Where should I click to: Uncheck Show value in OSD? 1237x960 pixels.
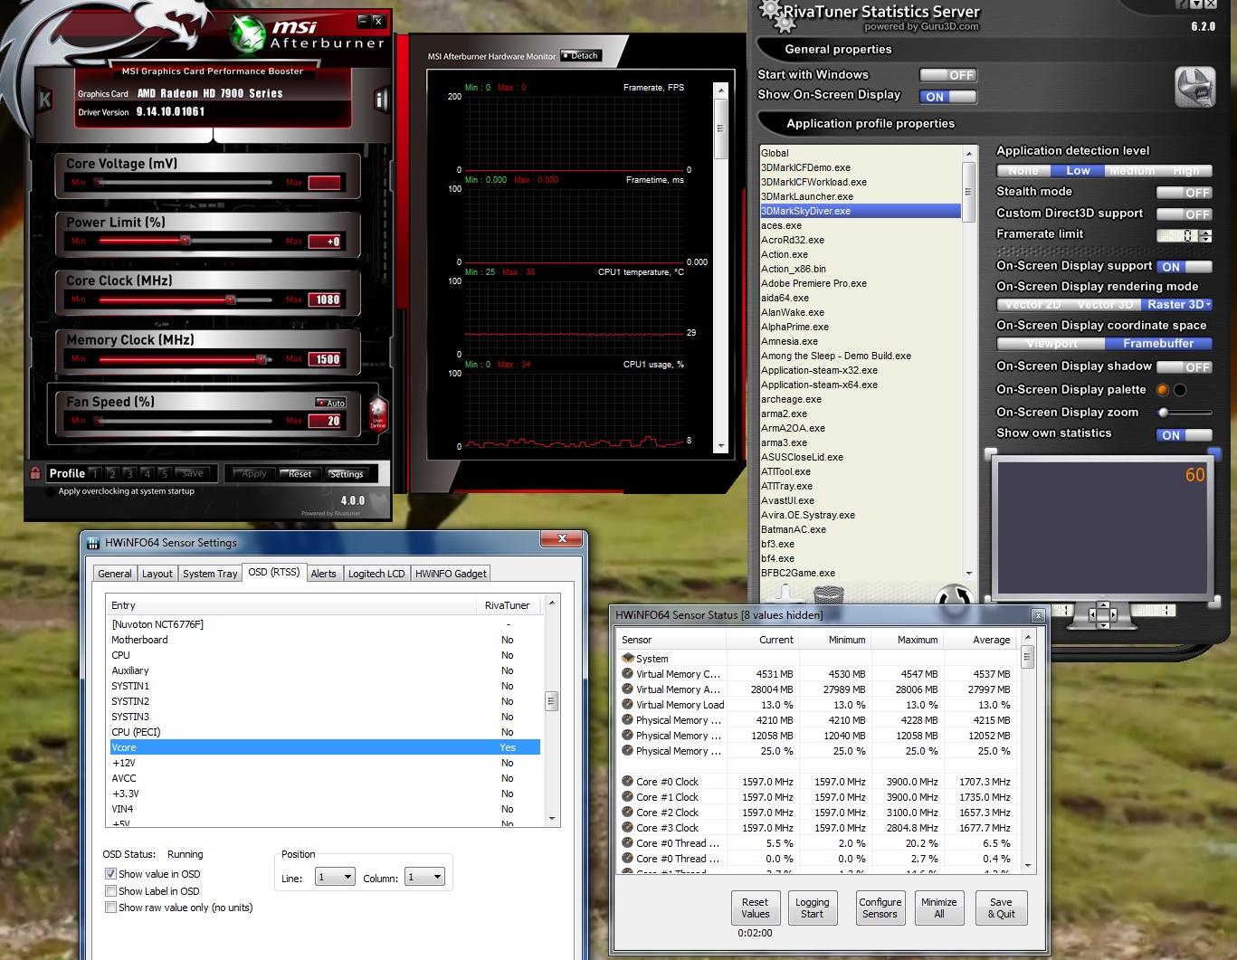tap(110, 874)
